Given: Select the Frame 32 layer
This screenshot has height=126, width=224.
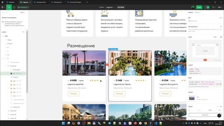Looking at the screenshot, I should coord(13,111).
